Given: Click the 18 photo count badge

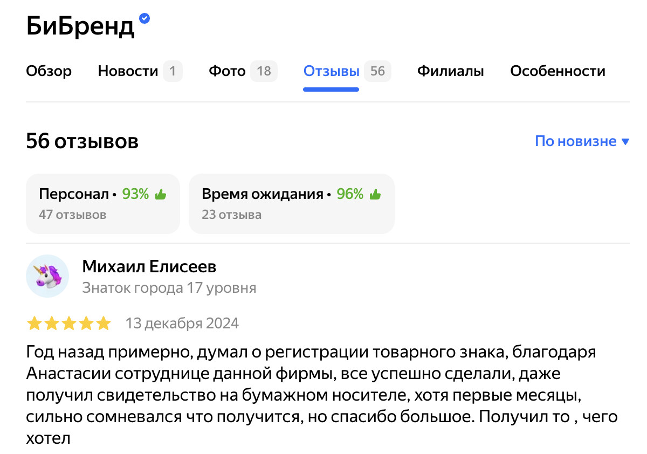Looking at the screenshot, I should [264, 71].
